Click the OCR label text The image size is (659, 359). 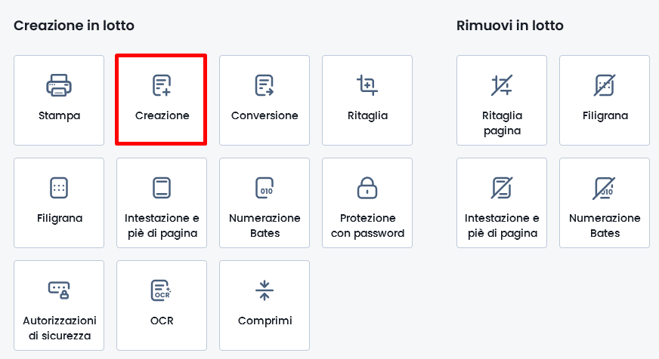click(x=162, y=321)
